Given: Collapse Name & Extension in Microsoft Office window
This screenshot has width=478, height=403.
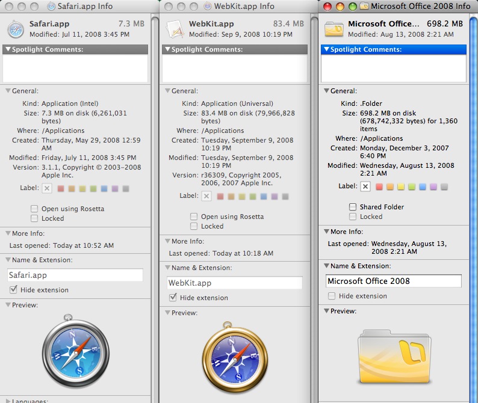Looking at the screenshot, I should [327, 266].
